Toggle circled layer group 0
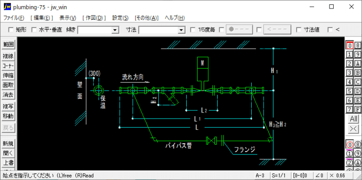The height and width of the screenshot is (180, 362). [350, 145]
